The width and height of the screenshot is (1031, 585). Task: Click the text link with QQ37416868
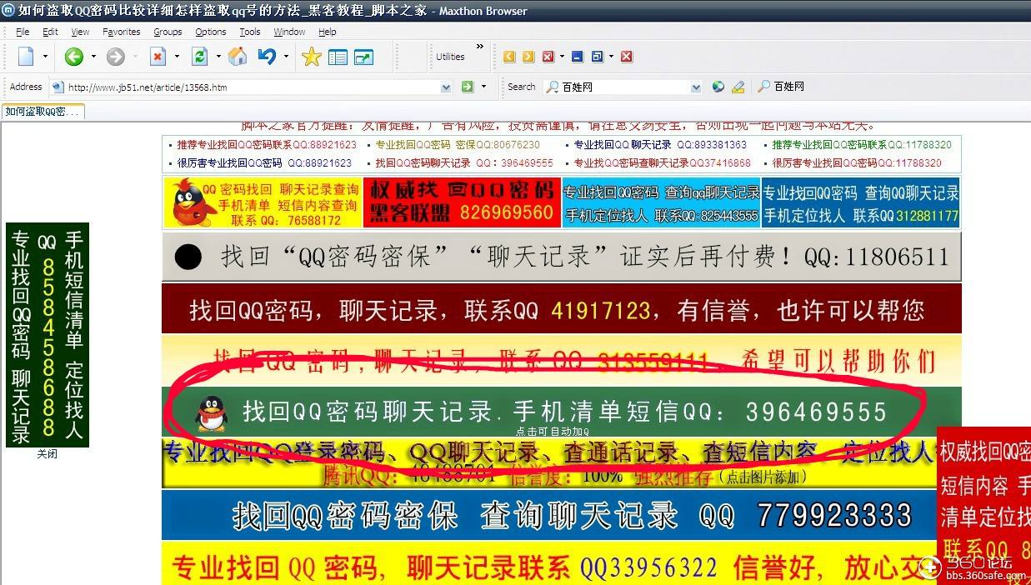pos(662,163)
